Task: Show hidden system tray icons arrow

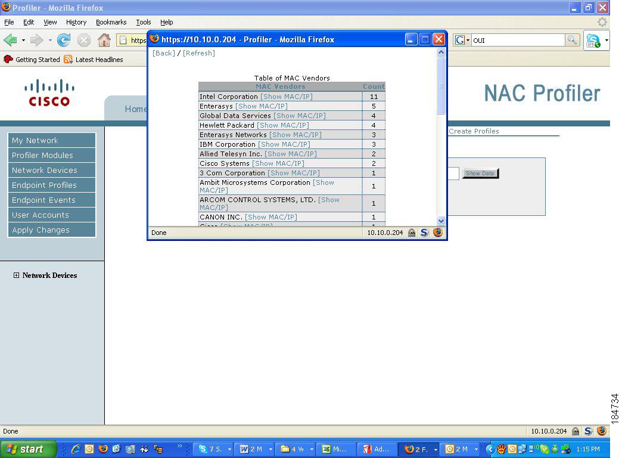Action: (x=490, y=449)
